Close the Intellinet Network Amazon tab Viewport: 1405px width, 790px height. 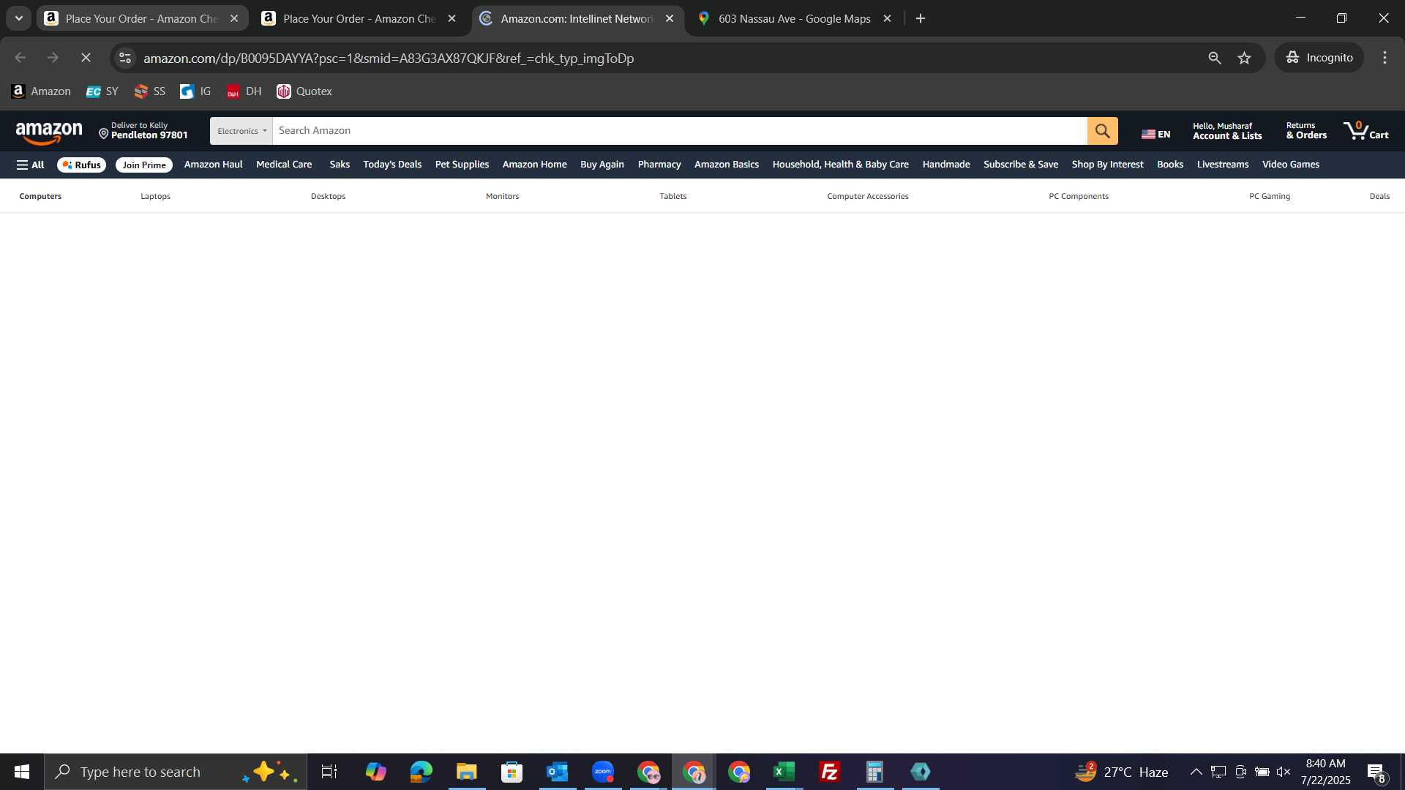coord(669,19)
